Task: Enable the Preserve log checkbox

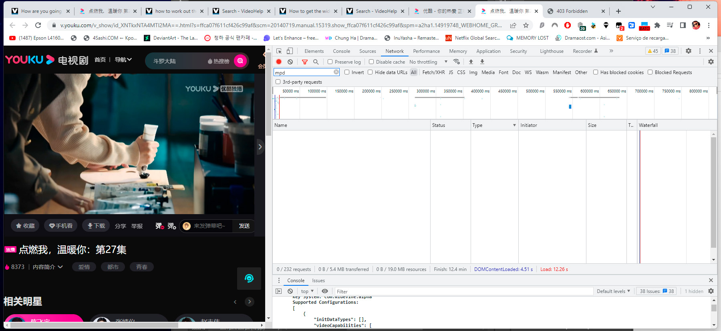Action: pos(330,62)
